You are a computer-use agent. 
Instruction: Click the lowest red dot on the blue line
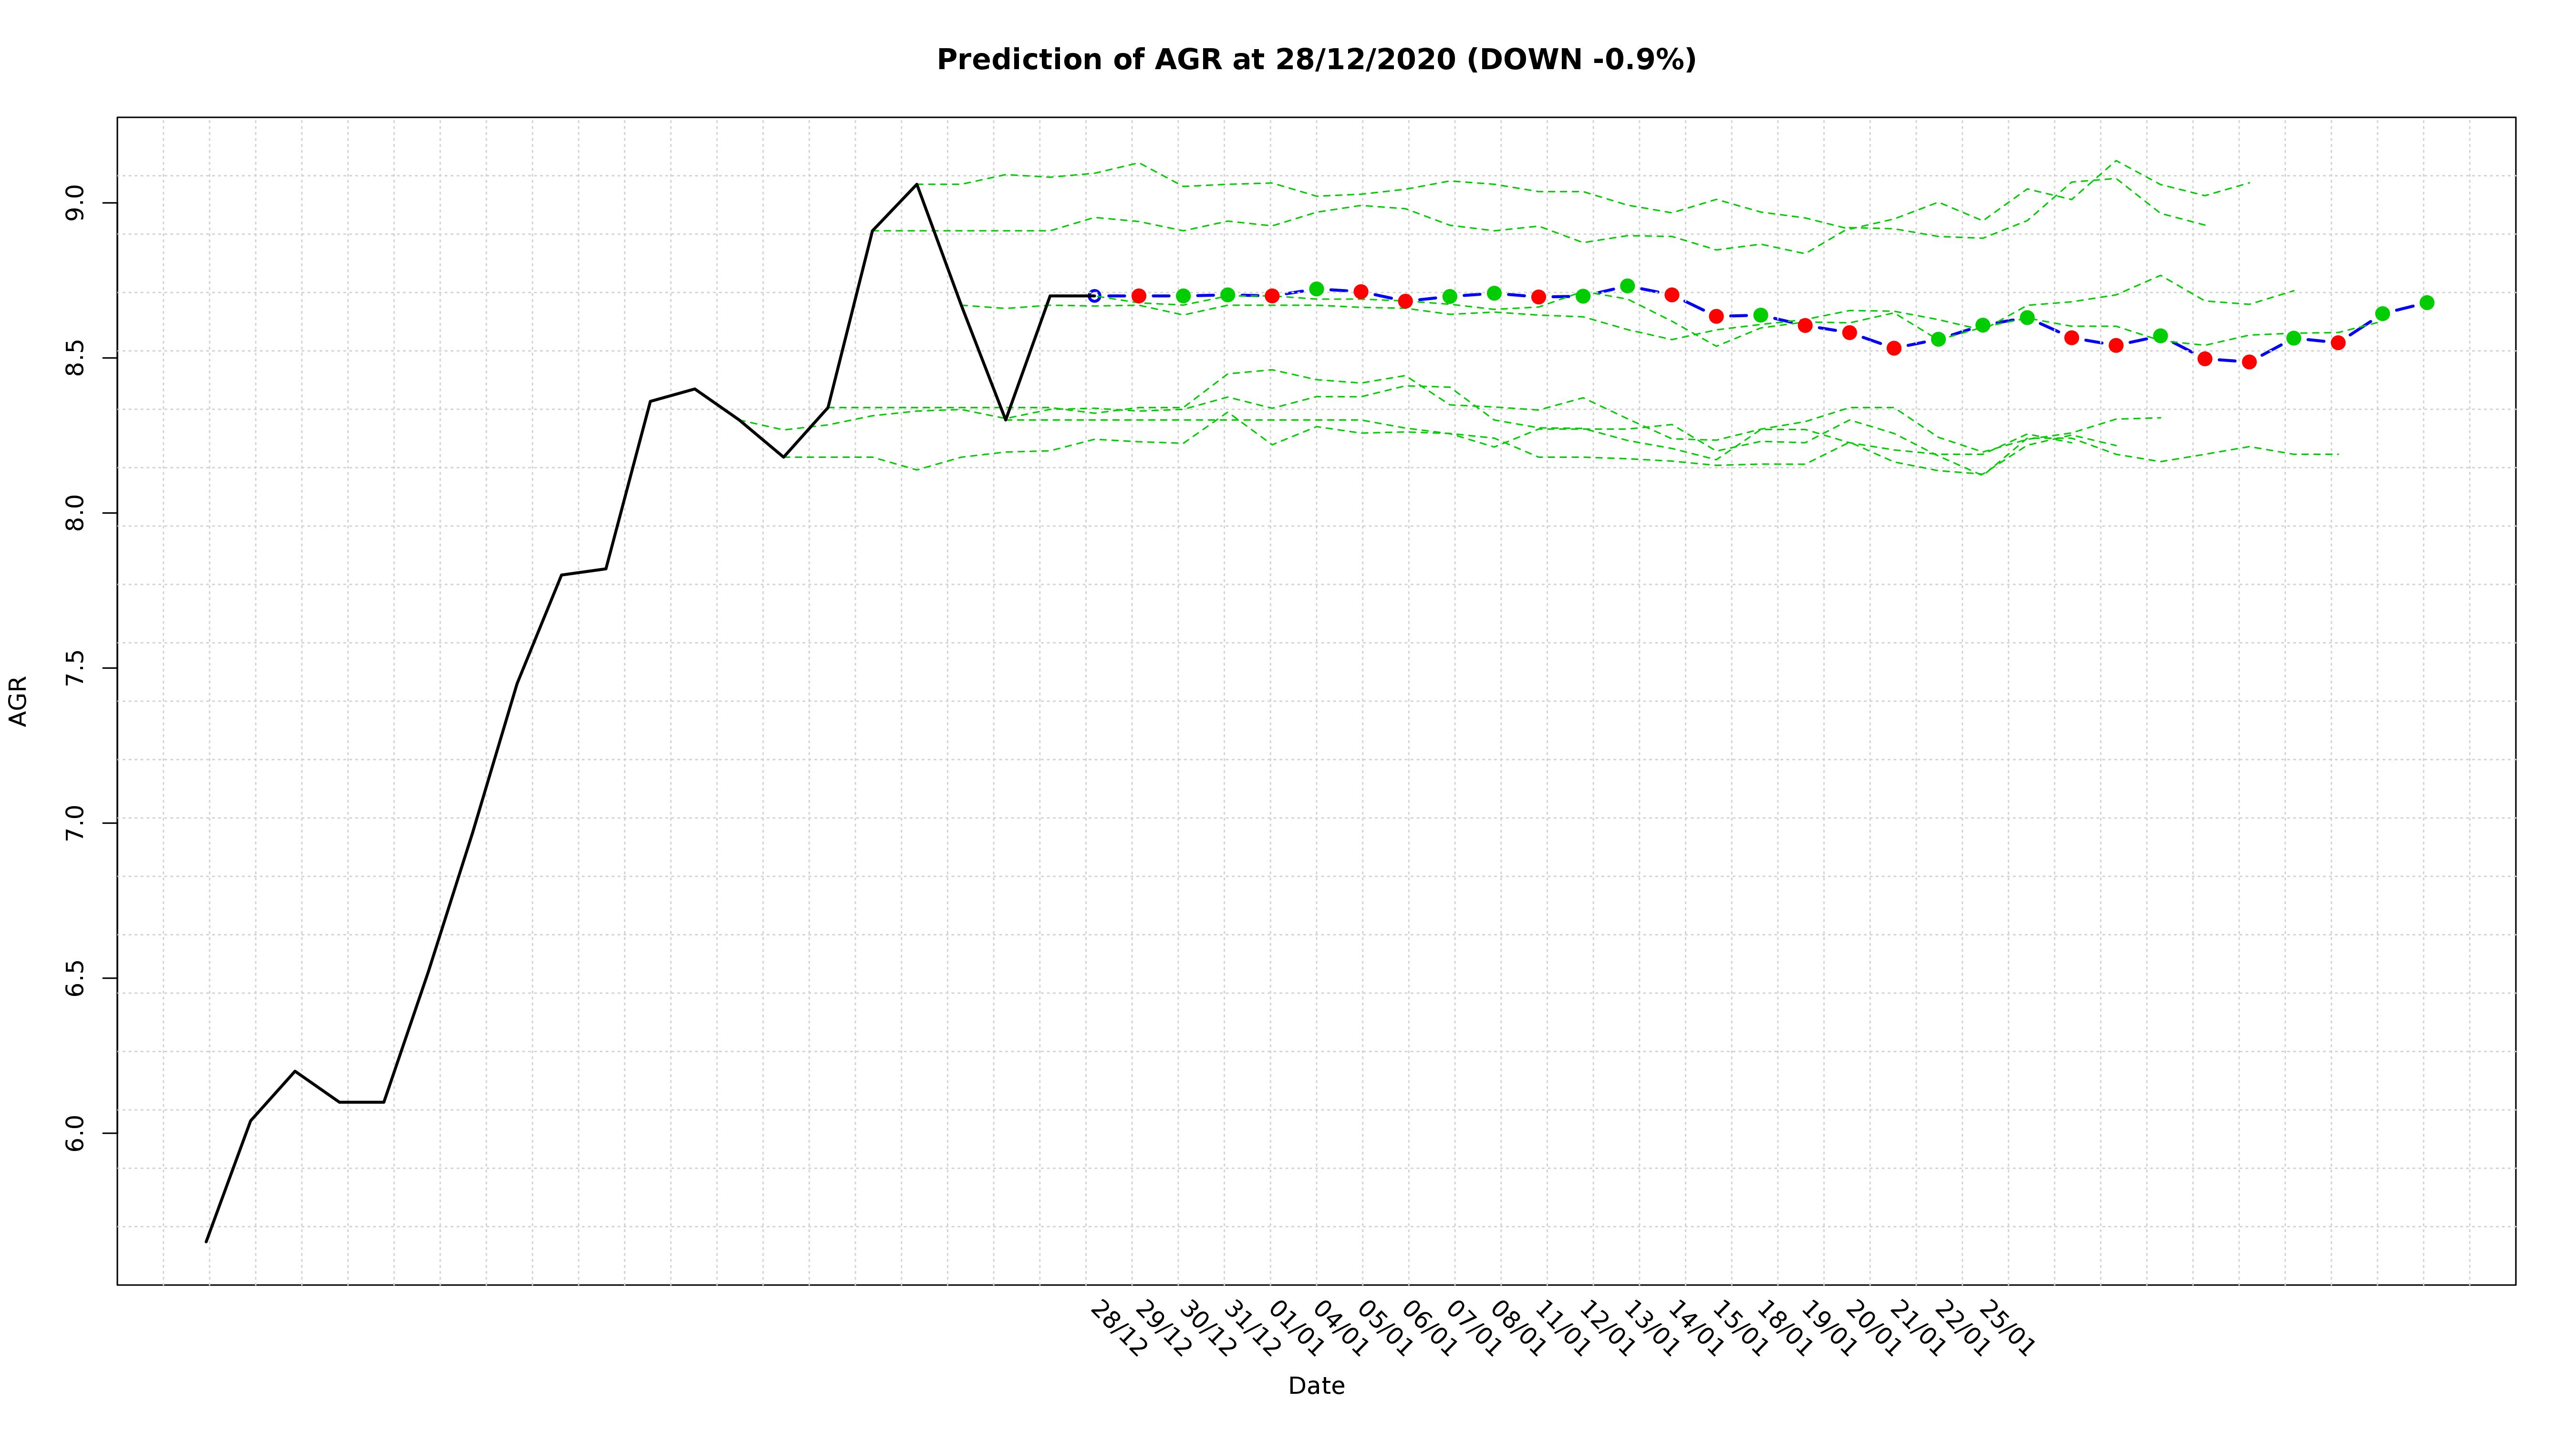2249,362
